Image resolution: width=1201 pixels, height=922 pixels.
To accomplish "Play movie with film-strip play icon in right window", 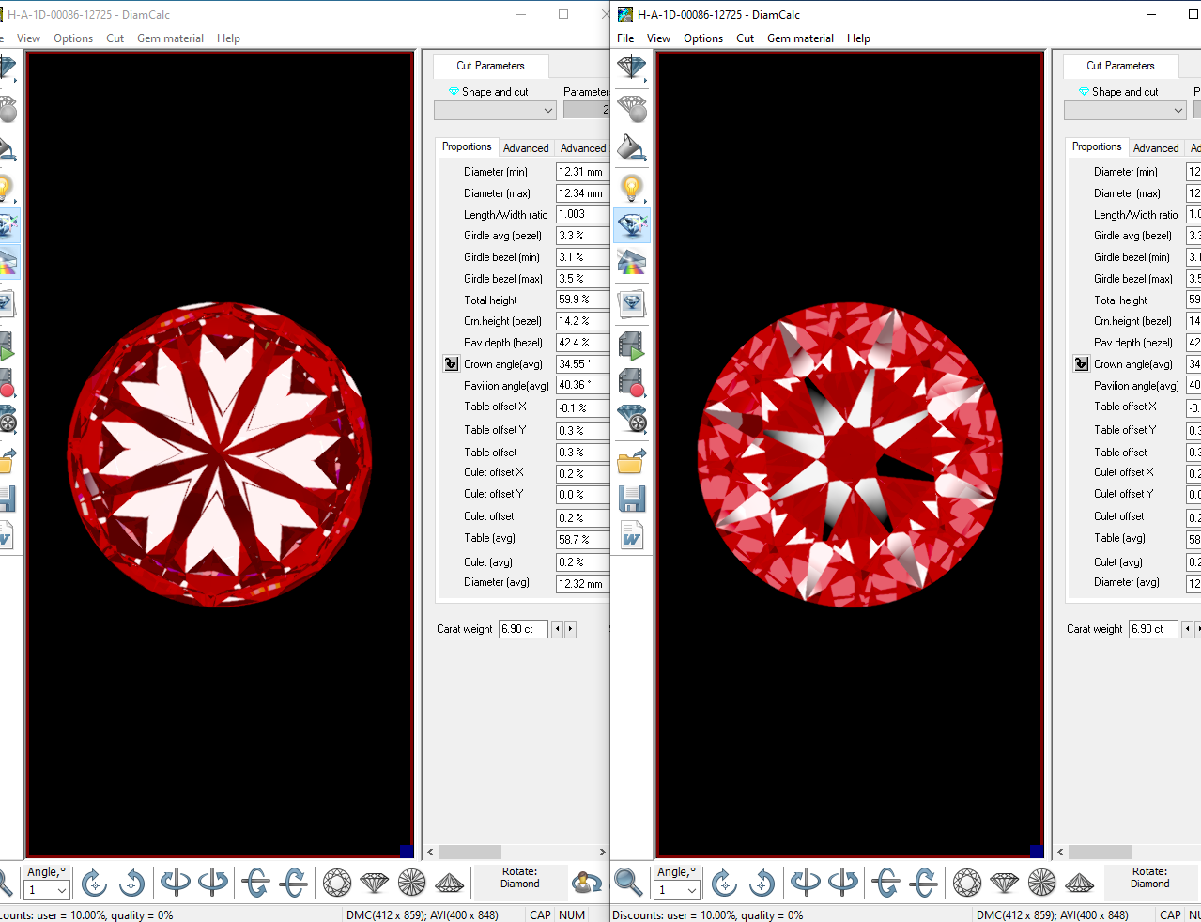I will coord(632,345).
